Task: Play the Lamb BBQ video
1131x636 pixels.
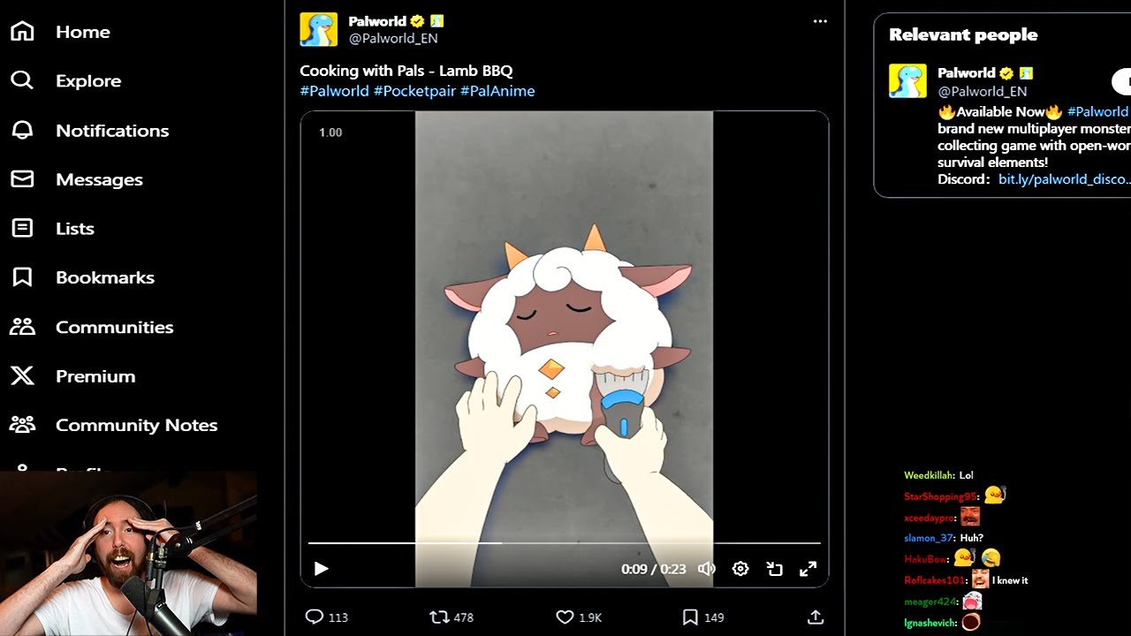Action: click(x=321, y=569)
